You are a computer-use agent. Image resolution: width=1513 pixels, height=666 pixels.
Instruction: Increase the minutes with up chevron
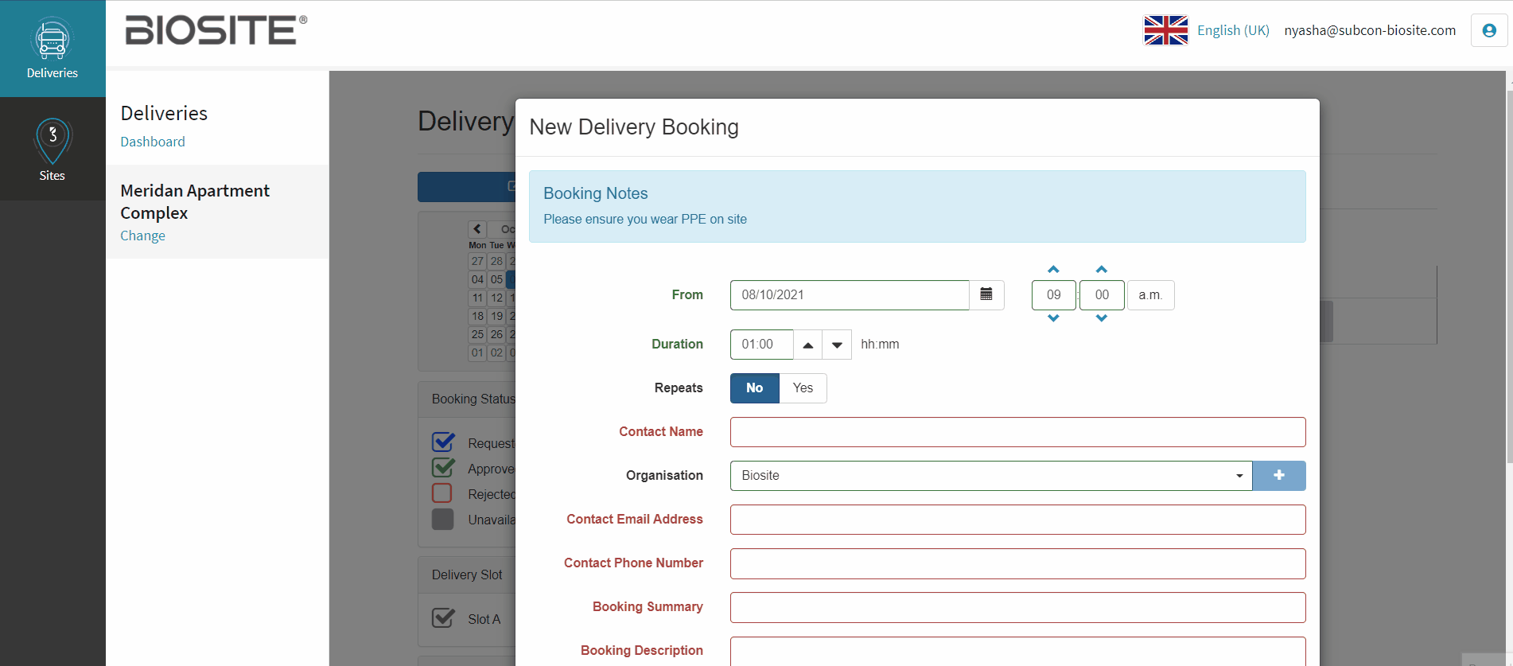[1102, 270]
